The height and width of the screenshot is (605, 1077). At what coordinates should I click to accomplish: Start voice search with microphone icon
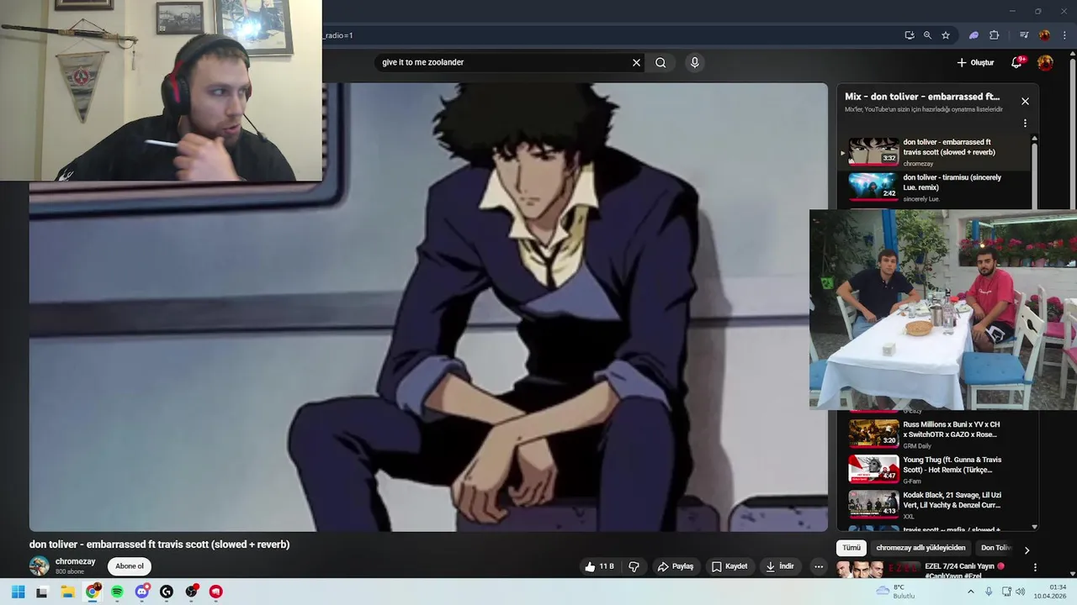[694, 62]
